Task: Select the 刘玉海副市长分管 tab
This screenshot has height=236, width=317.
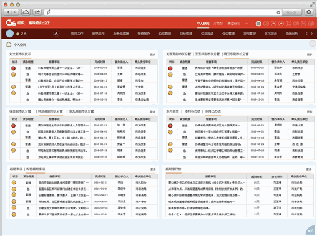Action: coord(178,54)
